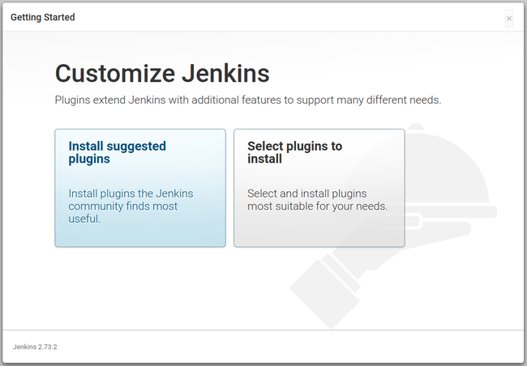Click the Install suggested plugins card
Screen dimensions: 527x366
[139, 188]
